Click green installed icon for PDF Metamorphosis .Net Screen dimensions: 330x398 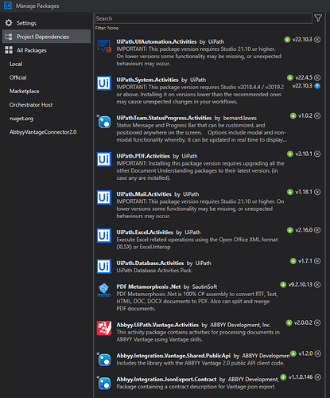coord(283,284)
